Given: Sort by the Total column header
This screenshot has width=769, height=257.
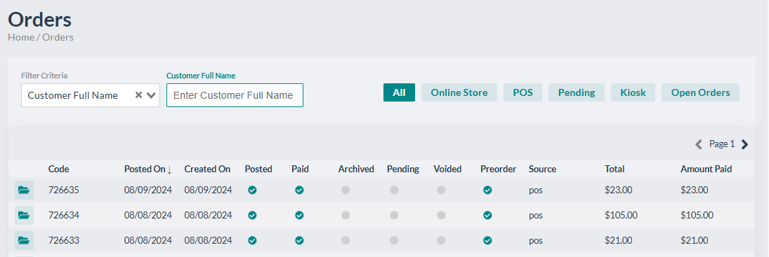Looking at the screenshot, I should click(614, 169).
